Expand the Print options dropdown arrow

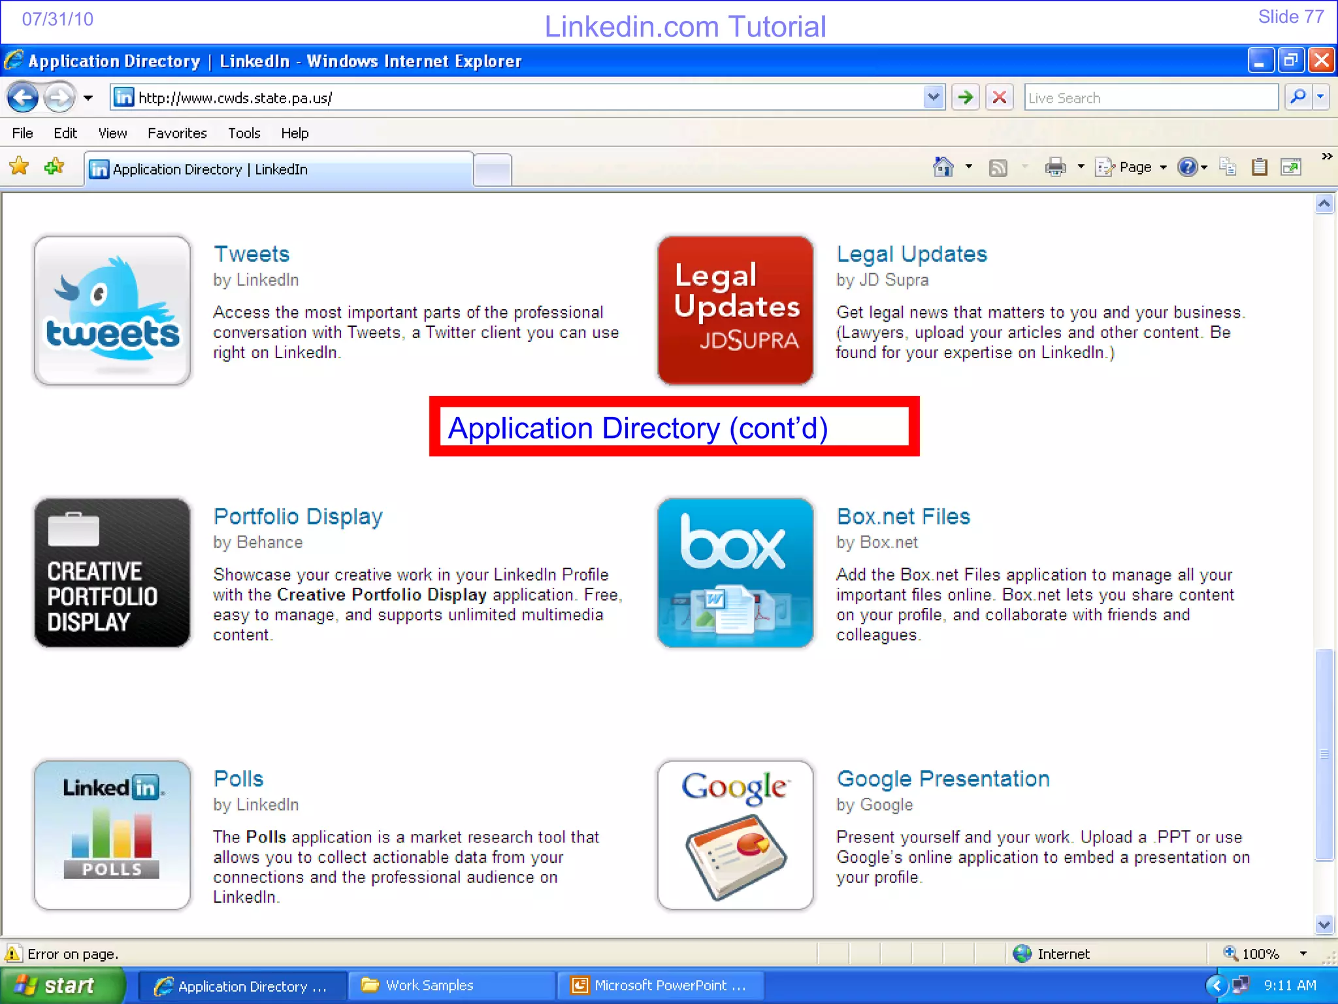click(x=1081, y=167)
